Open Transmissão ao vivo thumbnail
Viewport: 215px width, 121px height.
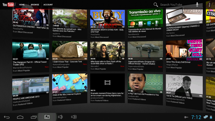pos(145,19)
